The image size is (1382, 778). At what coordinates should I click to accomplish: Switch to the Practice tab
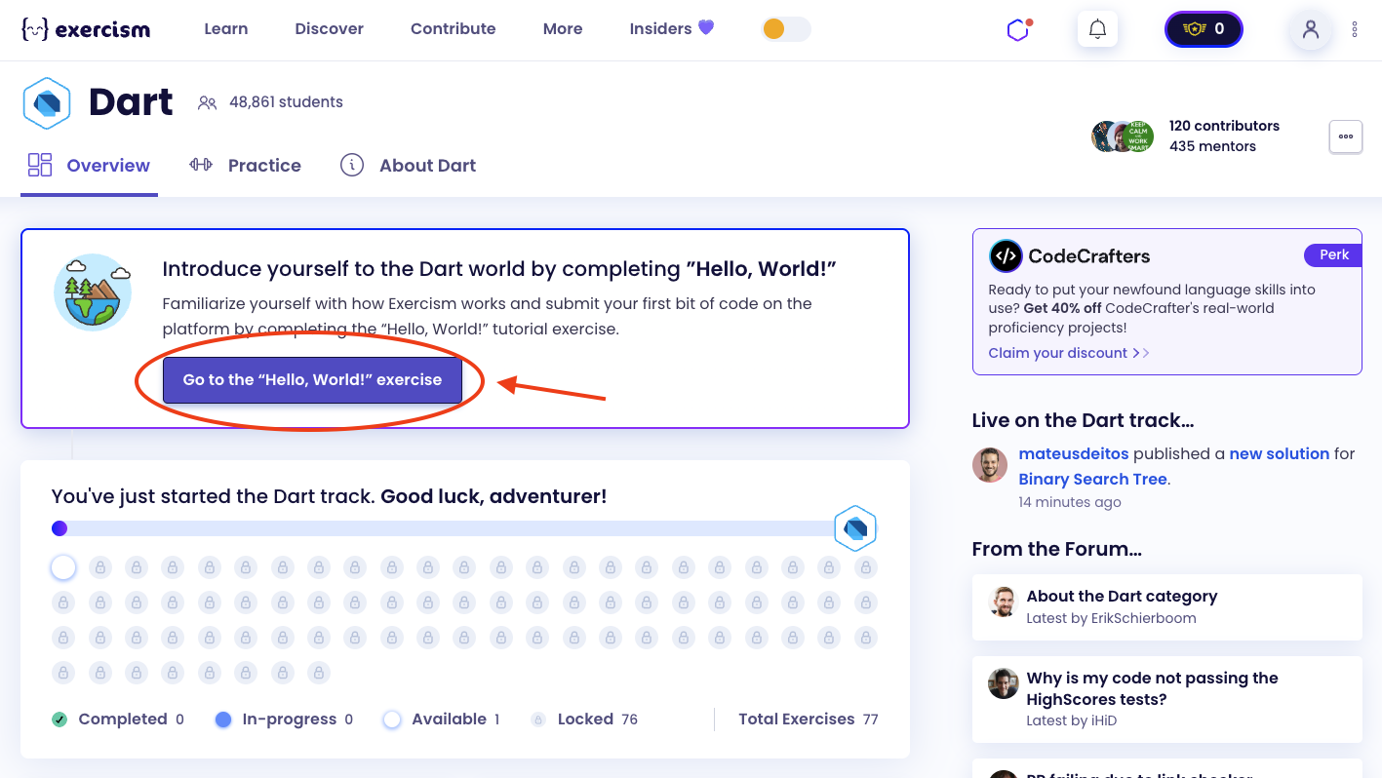[246, 166]
